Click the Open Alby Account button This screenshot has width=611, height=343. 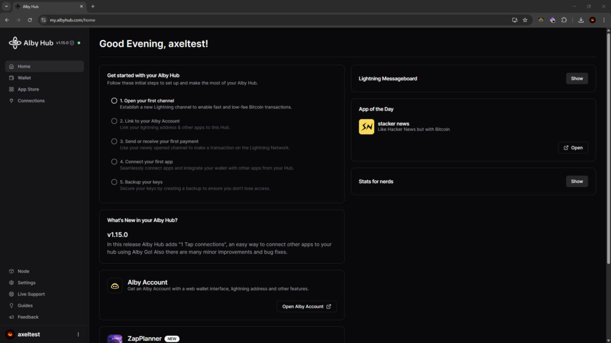(307, 307)
